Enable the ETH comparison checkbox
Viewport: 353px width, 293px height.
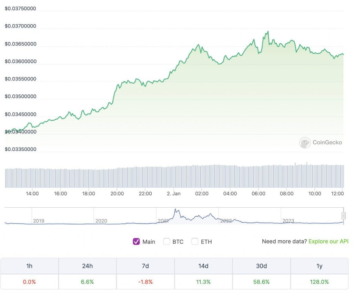[195, 241]
